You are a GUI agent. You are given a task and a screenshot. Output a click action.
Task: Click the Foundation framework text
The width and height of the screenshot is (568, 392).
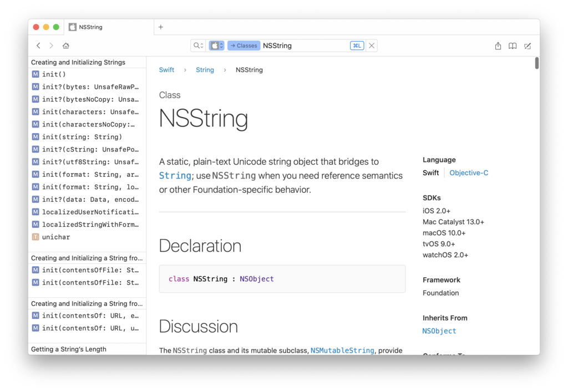[x=440, y=293]
